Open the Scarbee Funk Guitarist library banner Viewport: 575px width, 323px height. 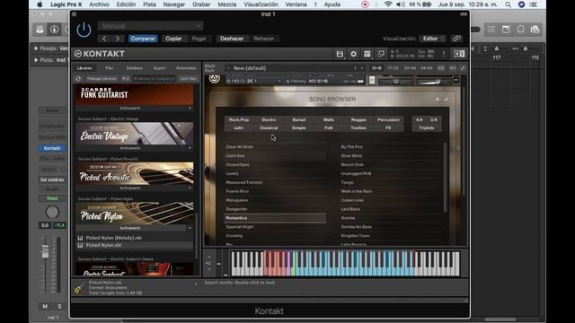(x=135, y=95)
